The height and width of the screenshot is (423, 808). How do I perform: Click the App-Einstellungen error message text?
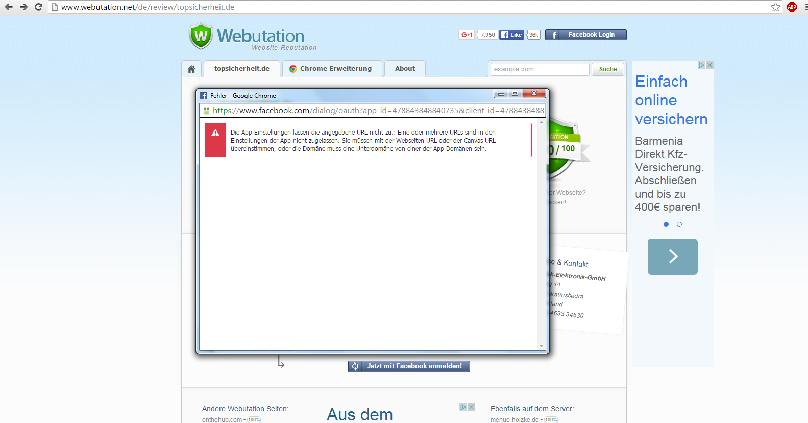(363, 141)
